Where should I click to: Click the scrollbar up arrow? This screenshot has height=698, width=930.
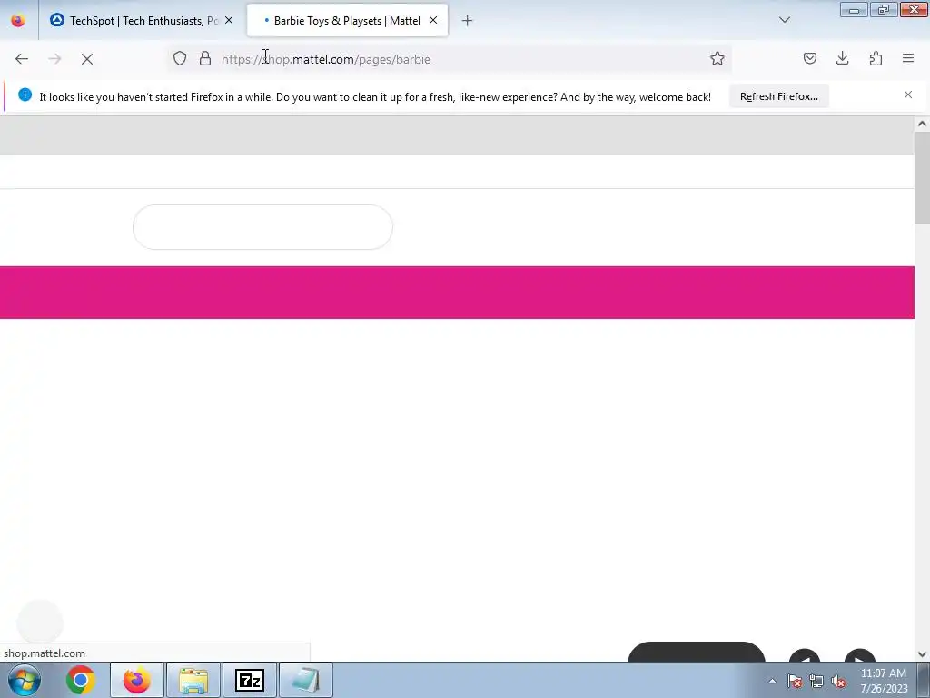pyautogui.click(x=922, y=124)
